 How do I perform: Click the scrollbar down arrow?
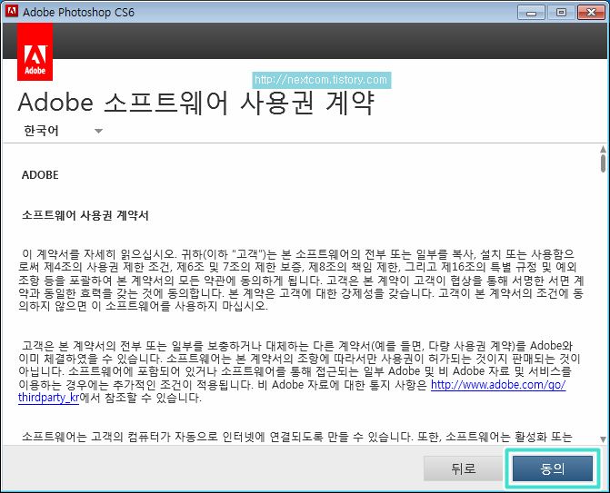pyautogui.click(x=603, y=439)
